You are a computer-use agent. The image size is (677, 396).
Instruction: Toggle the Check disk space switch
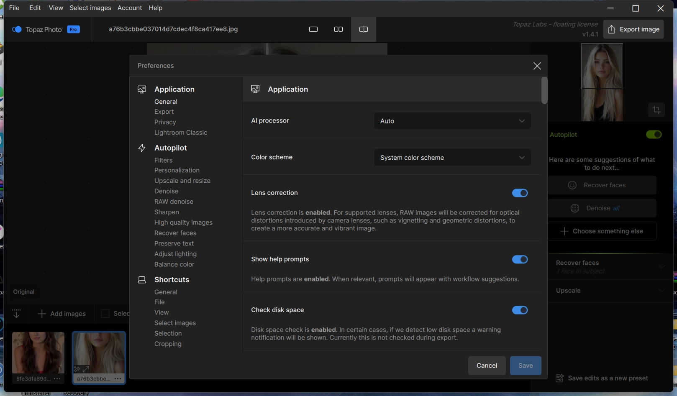(x=520, y=310)
